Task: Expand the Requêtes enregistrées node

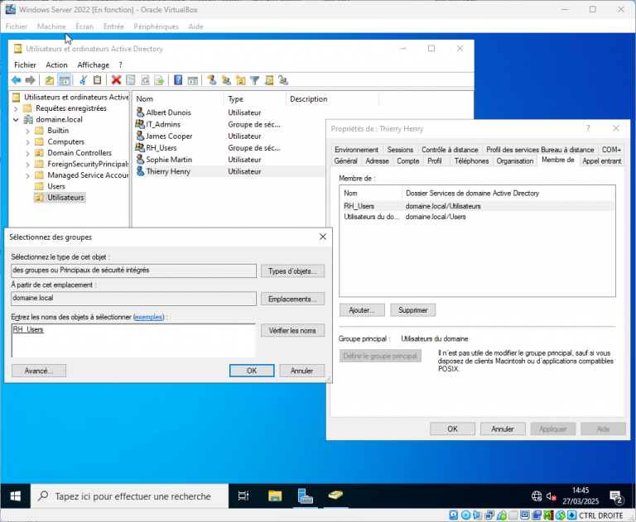Action: tap(17, 108)
